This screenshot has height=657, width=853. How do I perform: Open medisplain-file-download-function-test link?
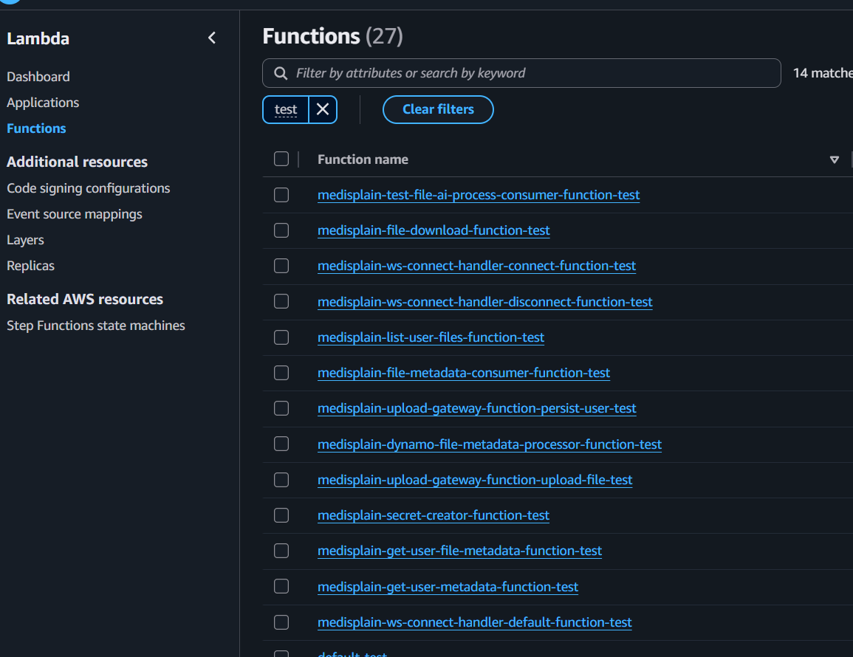434,230
